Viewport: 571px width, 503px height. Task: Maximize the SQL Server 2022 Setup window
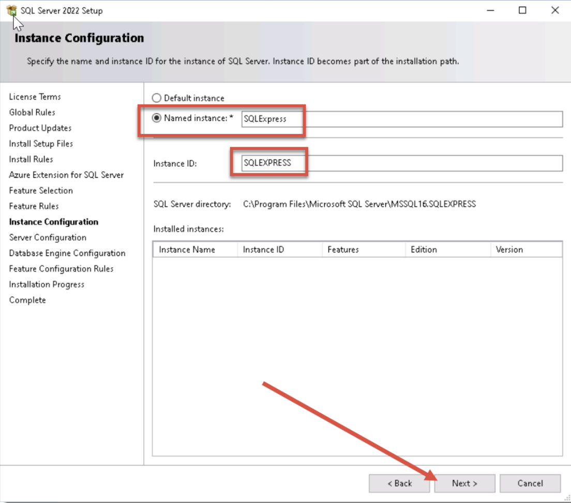522,10
